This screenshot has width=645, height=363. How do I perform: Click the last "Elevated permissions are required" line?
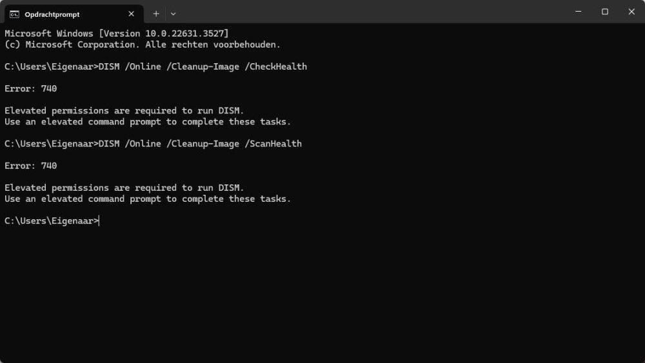(x=124, y=188)
